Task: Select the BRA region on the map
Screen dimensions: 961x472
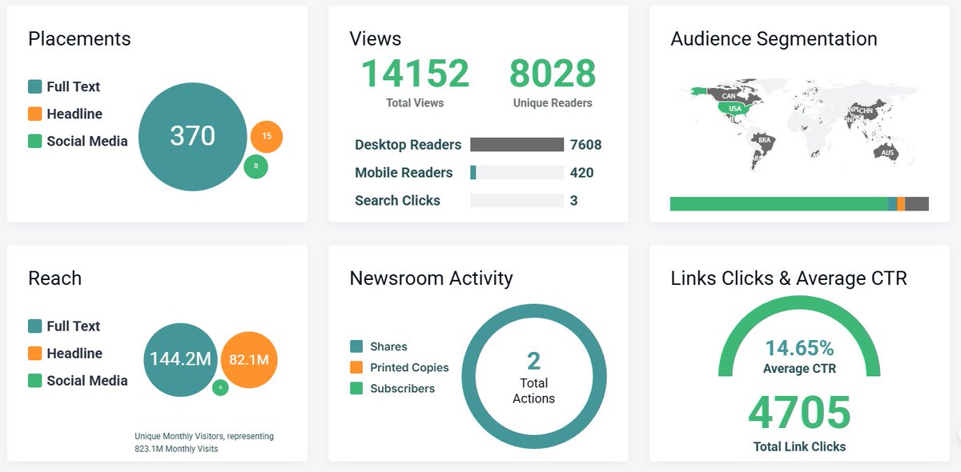Action: (x=765, y=140)
